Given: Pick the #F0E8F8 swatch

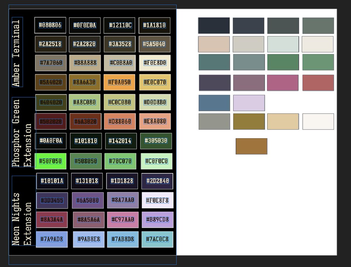Looking at the screenshot, I should click(x=158, y=200).
